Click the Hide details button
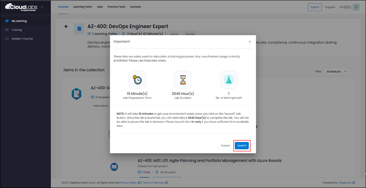This screenshot has height=188, width=366. click(x=101, y=106)
